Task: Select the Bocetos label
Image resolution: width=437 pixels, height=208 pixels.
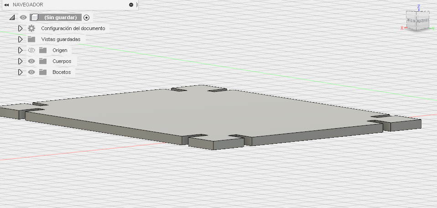Action: point(62,72)
